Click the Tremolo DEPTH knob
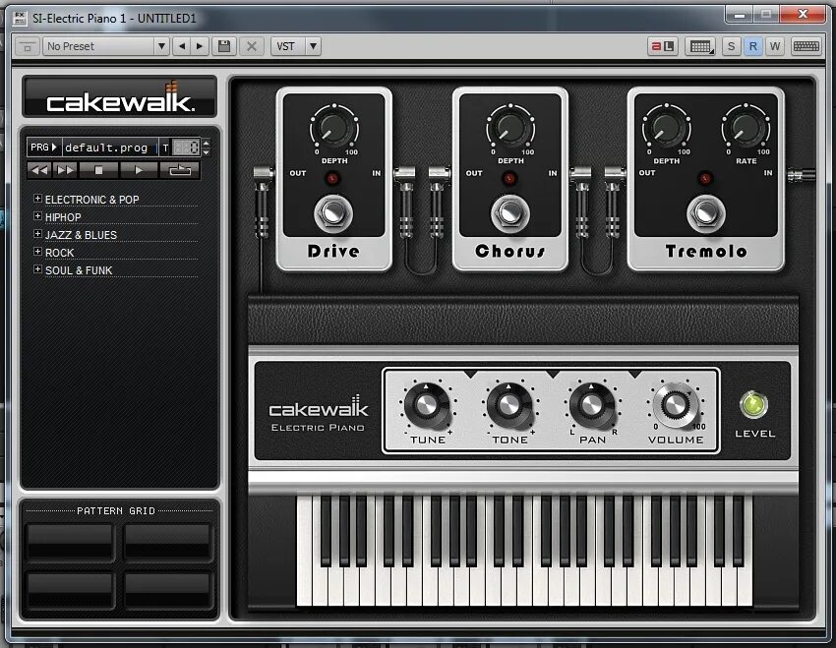This screenshot has height=648, width=836. point(667,127)
